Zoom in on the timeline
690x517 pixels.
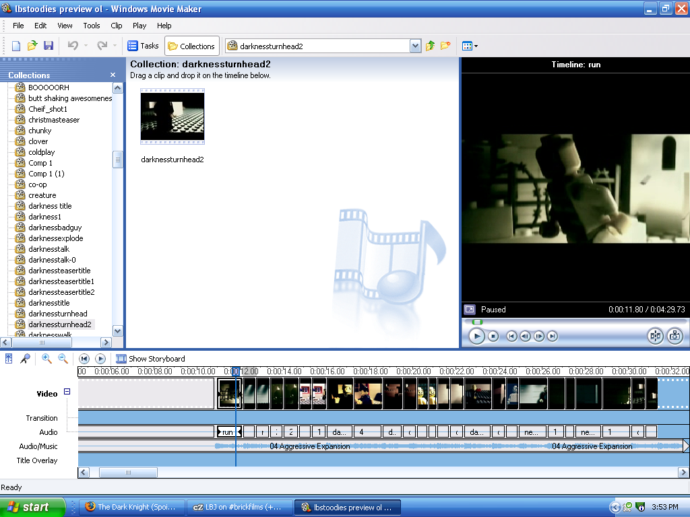(x=46, y=359)
